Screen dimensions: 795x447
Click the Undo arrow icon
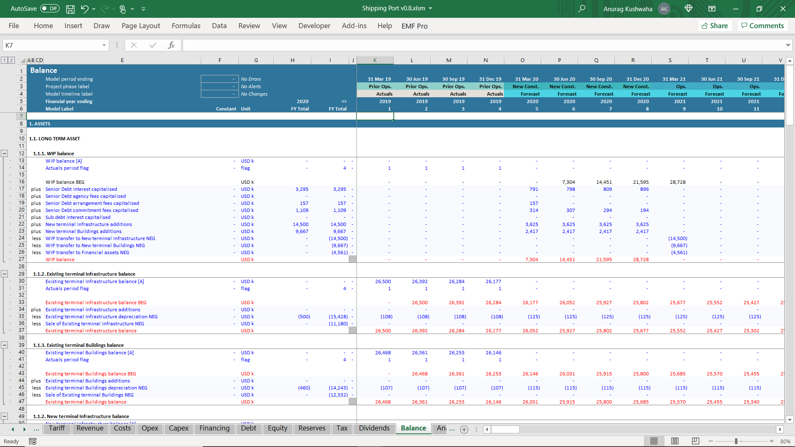pyautogui.click(x=84, y=9)
